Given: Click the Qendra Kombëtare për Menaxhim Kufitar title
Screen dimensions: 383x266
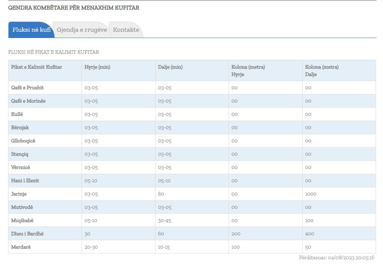Looking at the screenshot, I should pos(74,8).
